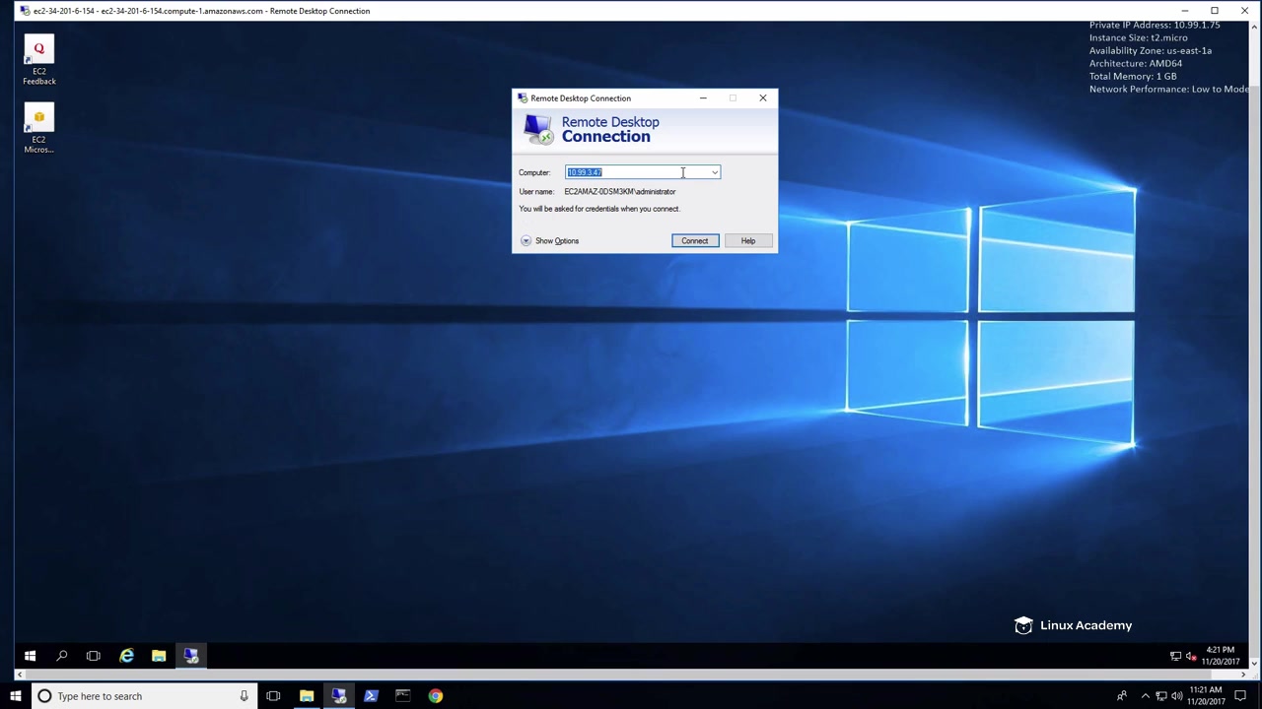Open File Explorer in remote taskbar
The width and height of the screenshot is (1262, 709).
click(x=159, y=656)
